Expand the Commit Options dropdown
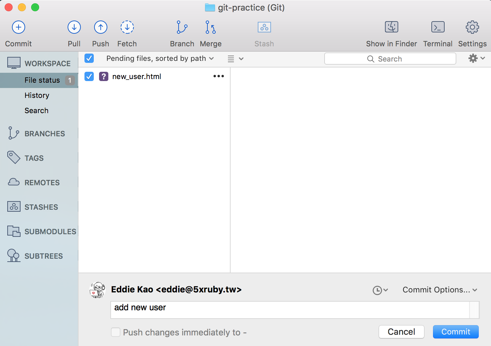This screenshot has width=491, height=346. point(440,290)
